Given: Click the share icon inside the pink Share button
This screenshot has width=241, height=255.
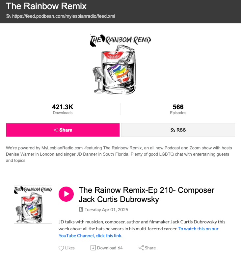Looking at the screenshot, I should (56, 130).
